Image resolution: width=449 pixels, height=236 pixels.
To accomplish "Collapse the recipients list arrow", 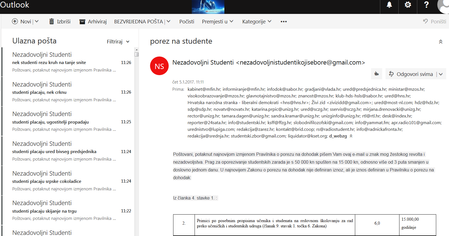I will coord(351,136).
